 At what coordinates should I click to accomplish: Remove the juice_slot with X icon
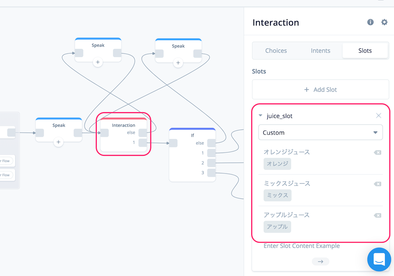pos(379,116)
